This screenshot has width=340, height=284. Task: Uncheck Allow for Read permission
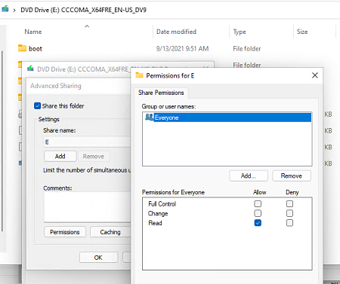258,223
